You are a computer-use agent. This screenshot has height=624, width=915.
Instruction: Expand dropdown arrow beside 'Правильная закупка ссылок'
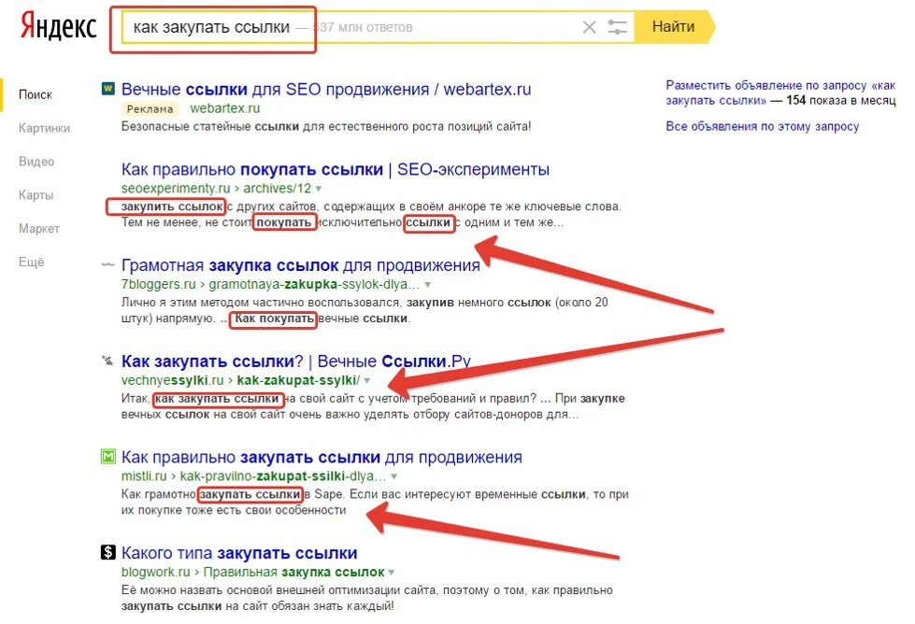[x=392, y=572]
